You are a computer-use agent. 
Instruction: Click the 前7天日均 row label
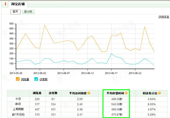click(x=18, y=114)
